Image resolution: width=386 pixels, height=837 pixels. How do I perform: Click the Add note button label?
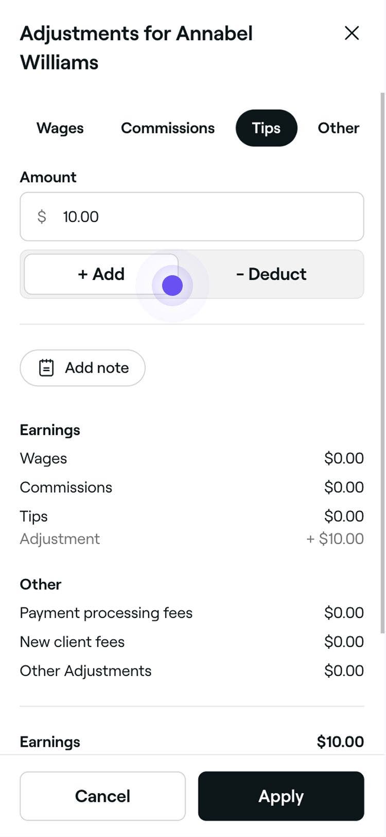point(97,368)
